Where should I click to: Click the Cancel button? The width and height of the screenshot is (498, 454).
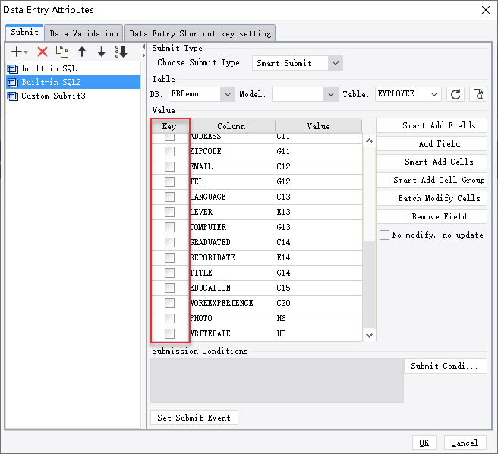[x=465, y=443]
